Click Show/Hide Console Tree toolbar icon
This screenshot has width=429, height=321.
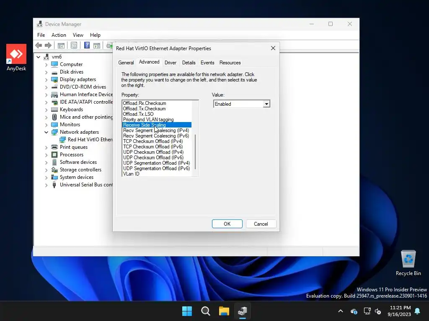(61, 46)
